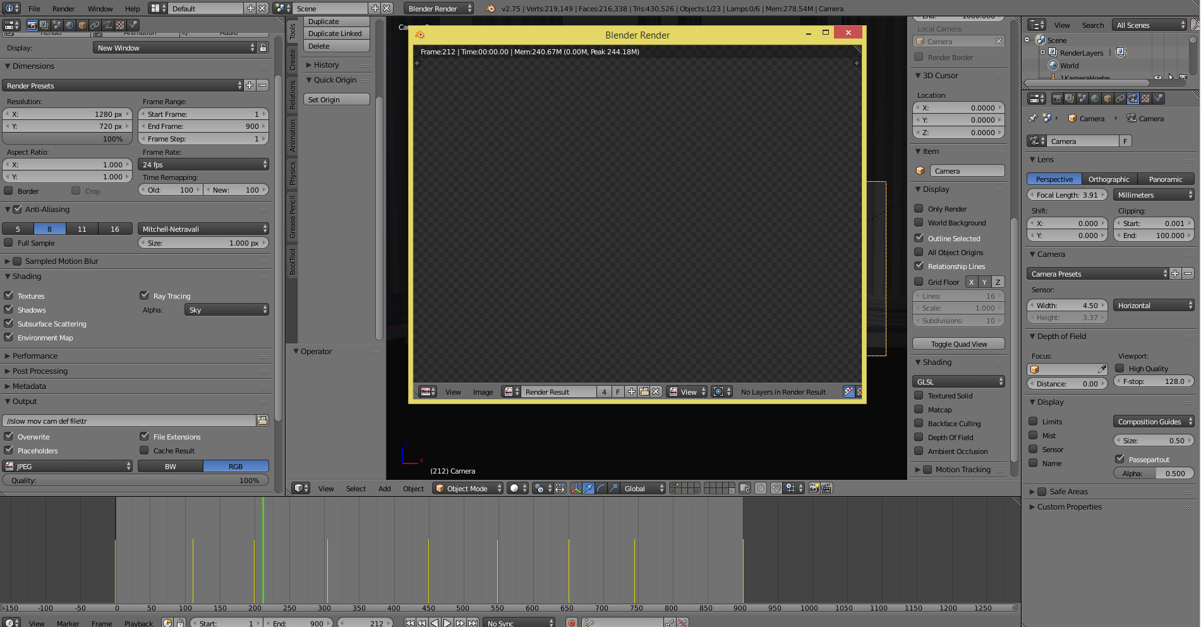Jump to the last frame in timeline

[473, 623]
